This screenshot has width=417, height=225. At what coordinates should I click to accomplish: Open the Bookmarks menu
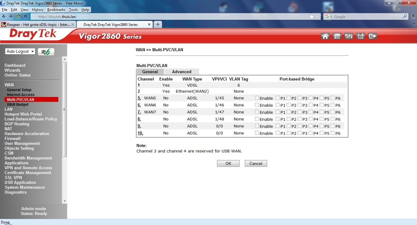click(x=56, y=10)
